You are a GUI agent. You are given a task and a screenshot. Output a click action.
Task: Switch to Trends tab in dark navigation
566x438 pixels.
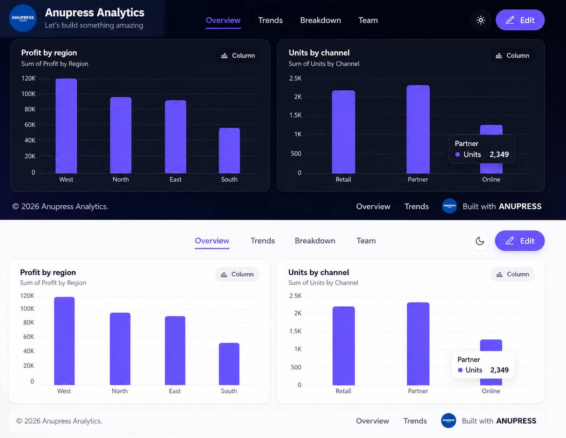tap(271, 20)
